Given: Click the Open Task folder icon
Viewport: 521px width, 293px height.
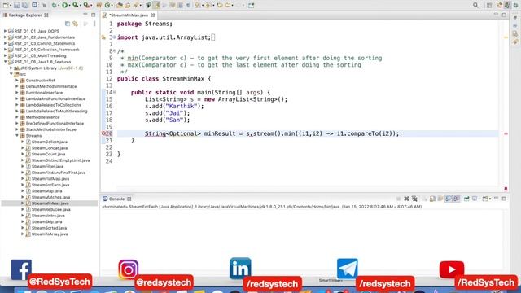Looking at the screenshot, I should tap(127, 5).
